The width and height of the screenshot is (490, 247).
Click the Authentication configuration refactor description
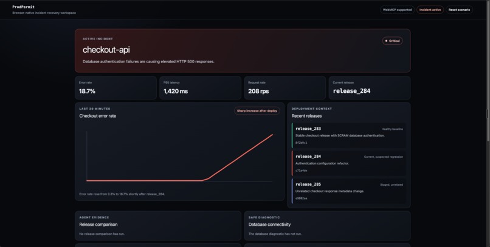322,163
